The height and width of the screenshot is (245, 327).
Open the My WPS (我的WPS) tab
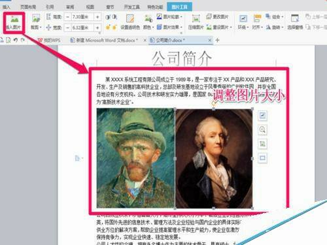point(49,41)
